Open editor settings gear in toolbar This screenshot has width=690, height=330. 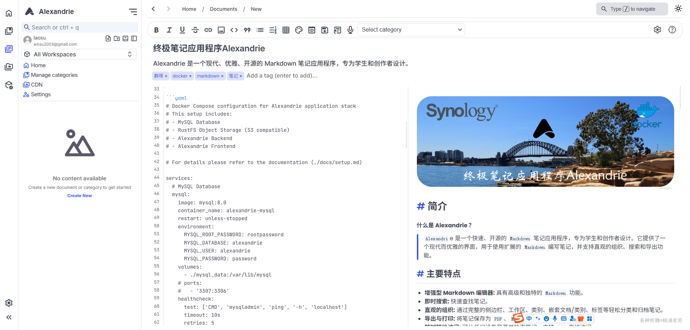(x=657, y=30)
